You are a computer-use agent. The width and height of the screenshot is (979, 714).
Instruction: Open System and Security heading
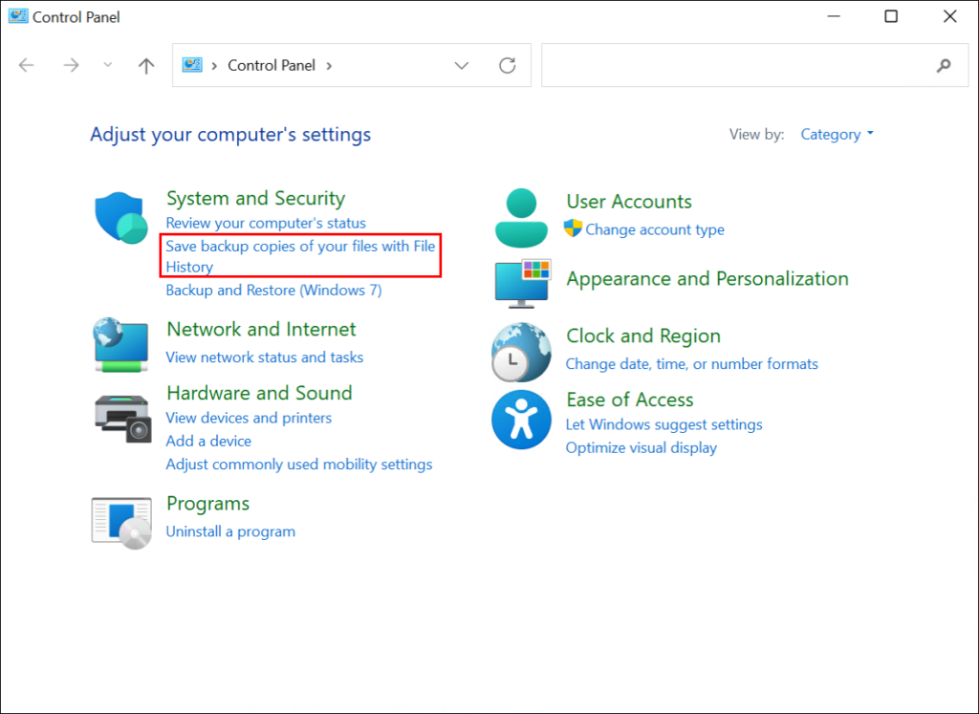pos(255,198)
